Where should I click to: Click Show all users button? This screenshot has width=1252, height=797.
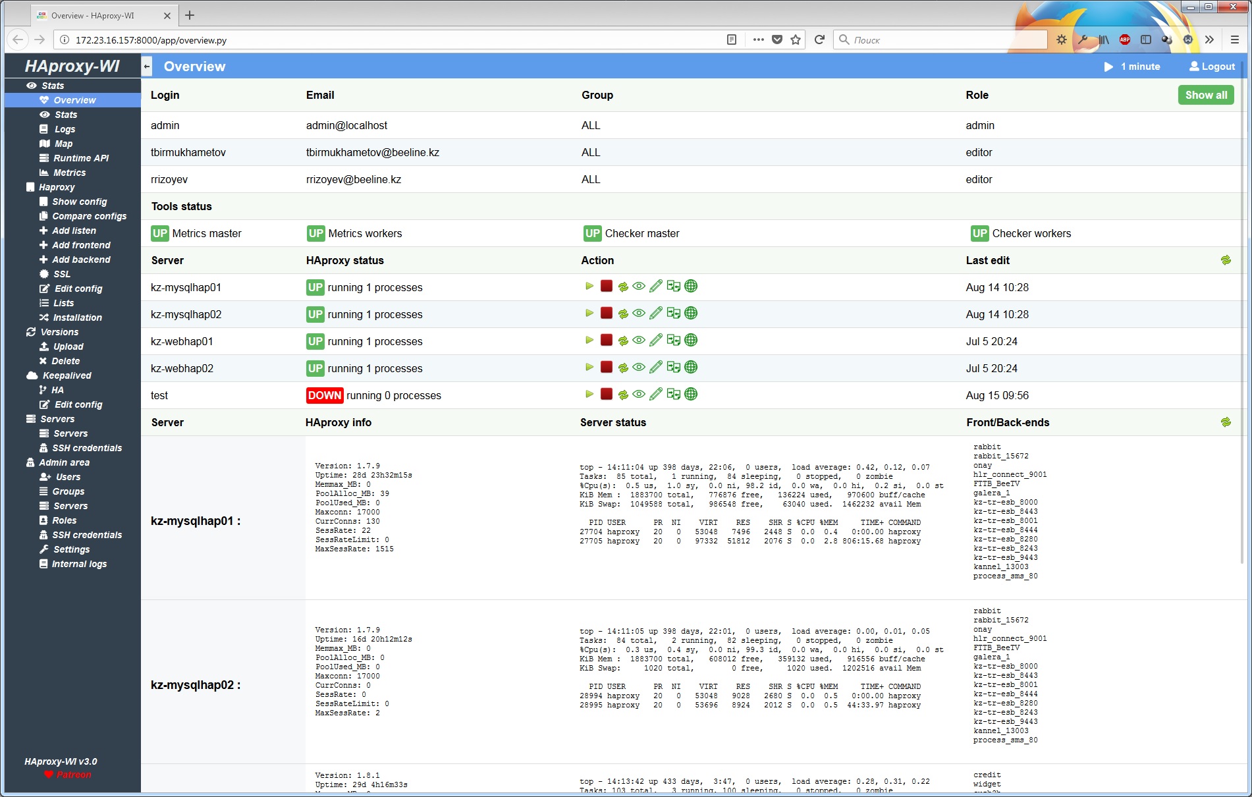(1206, 95)
